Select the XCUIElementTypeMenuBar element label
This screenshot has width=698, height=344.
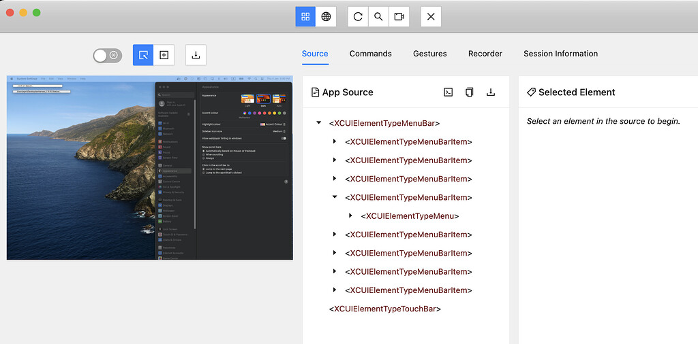point(384,123)
